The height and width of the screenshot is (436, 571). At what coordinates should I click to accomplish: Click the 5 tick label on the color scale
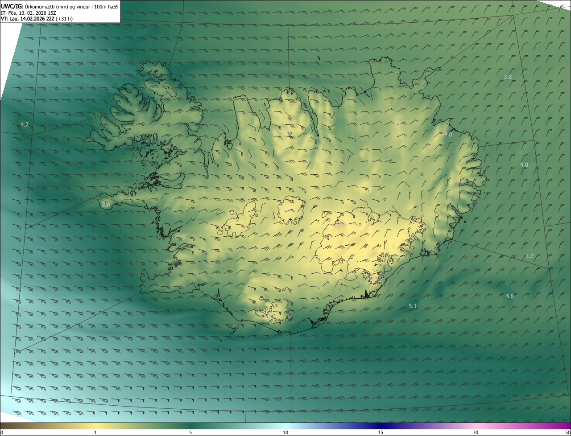[x=190, y=432]
